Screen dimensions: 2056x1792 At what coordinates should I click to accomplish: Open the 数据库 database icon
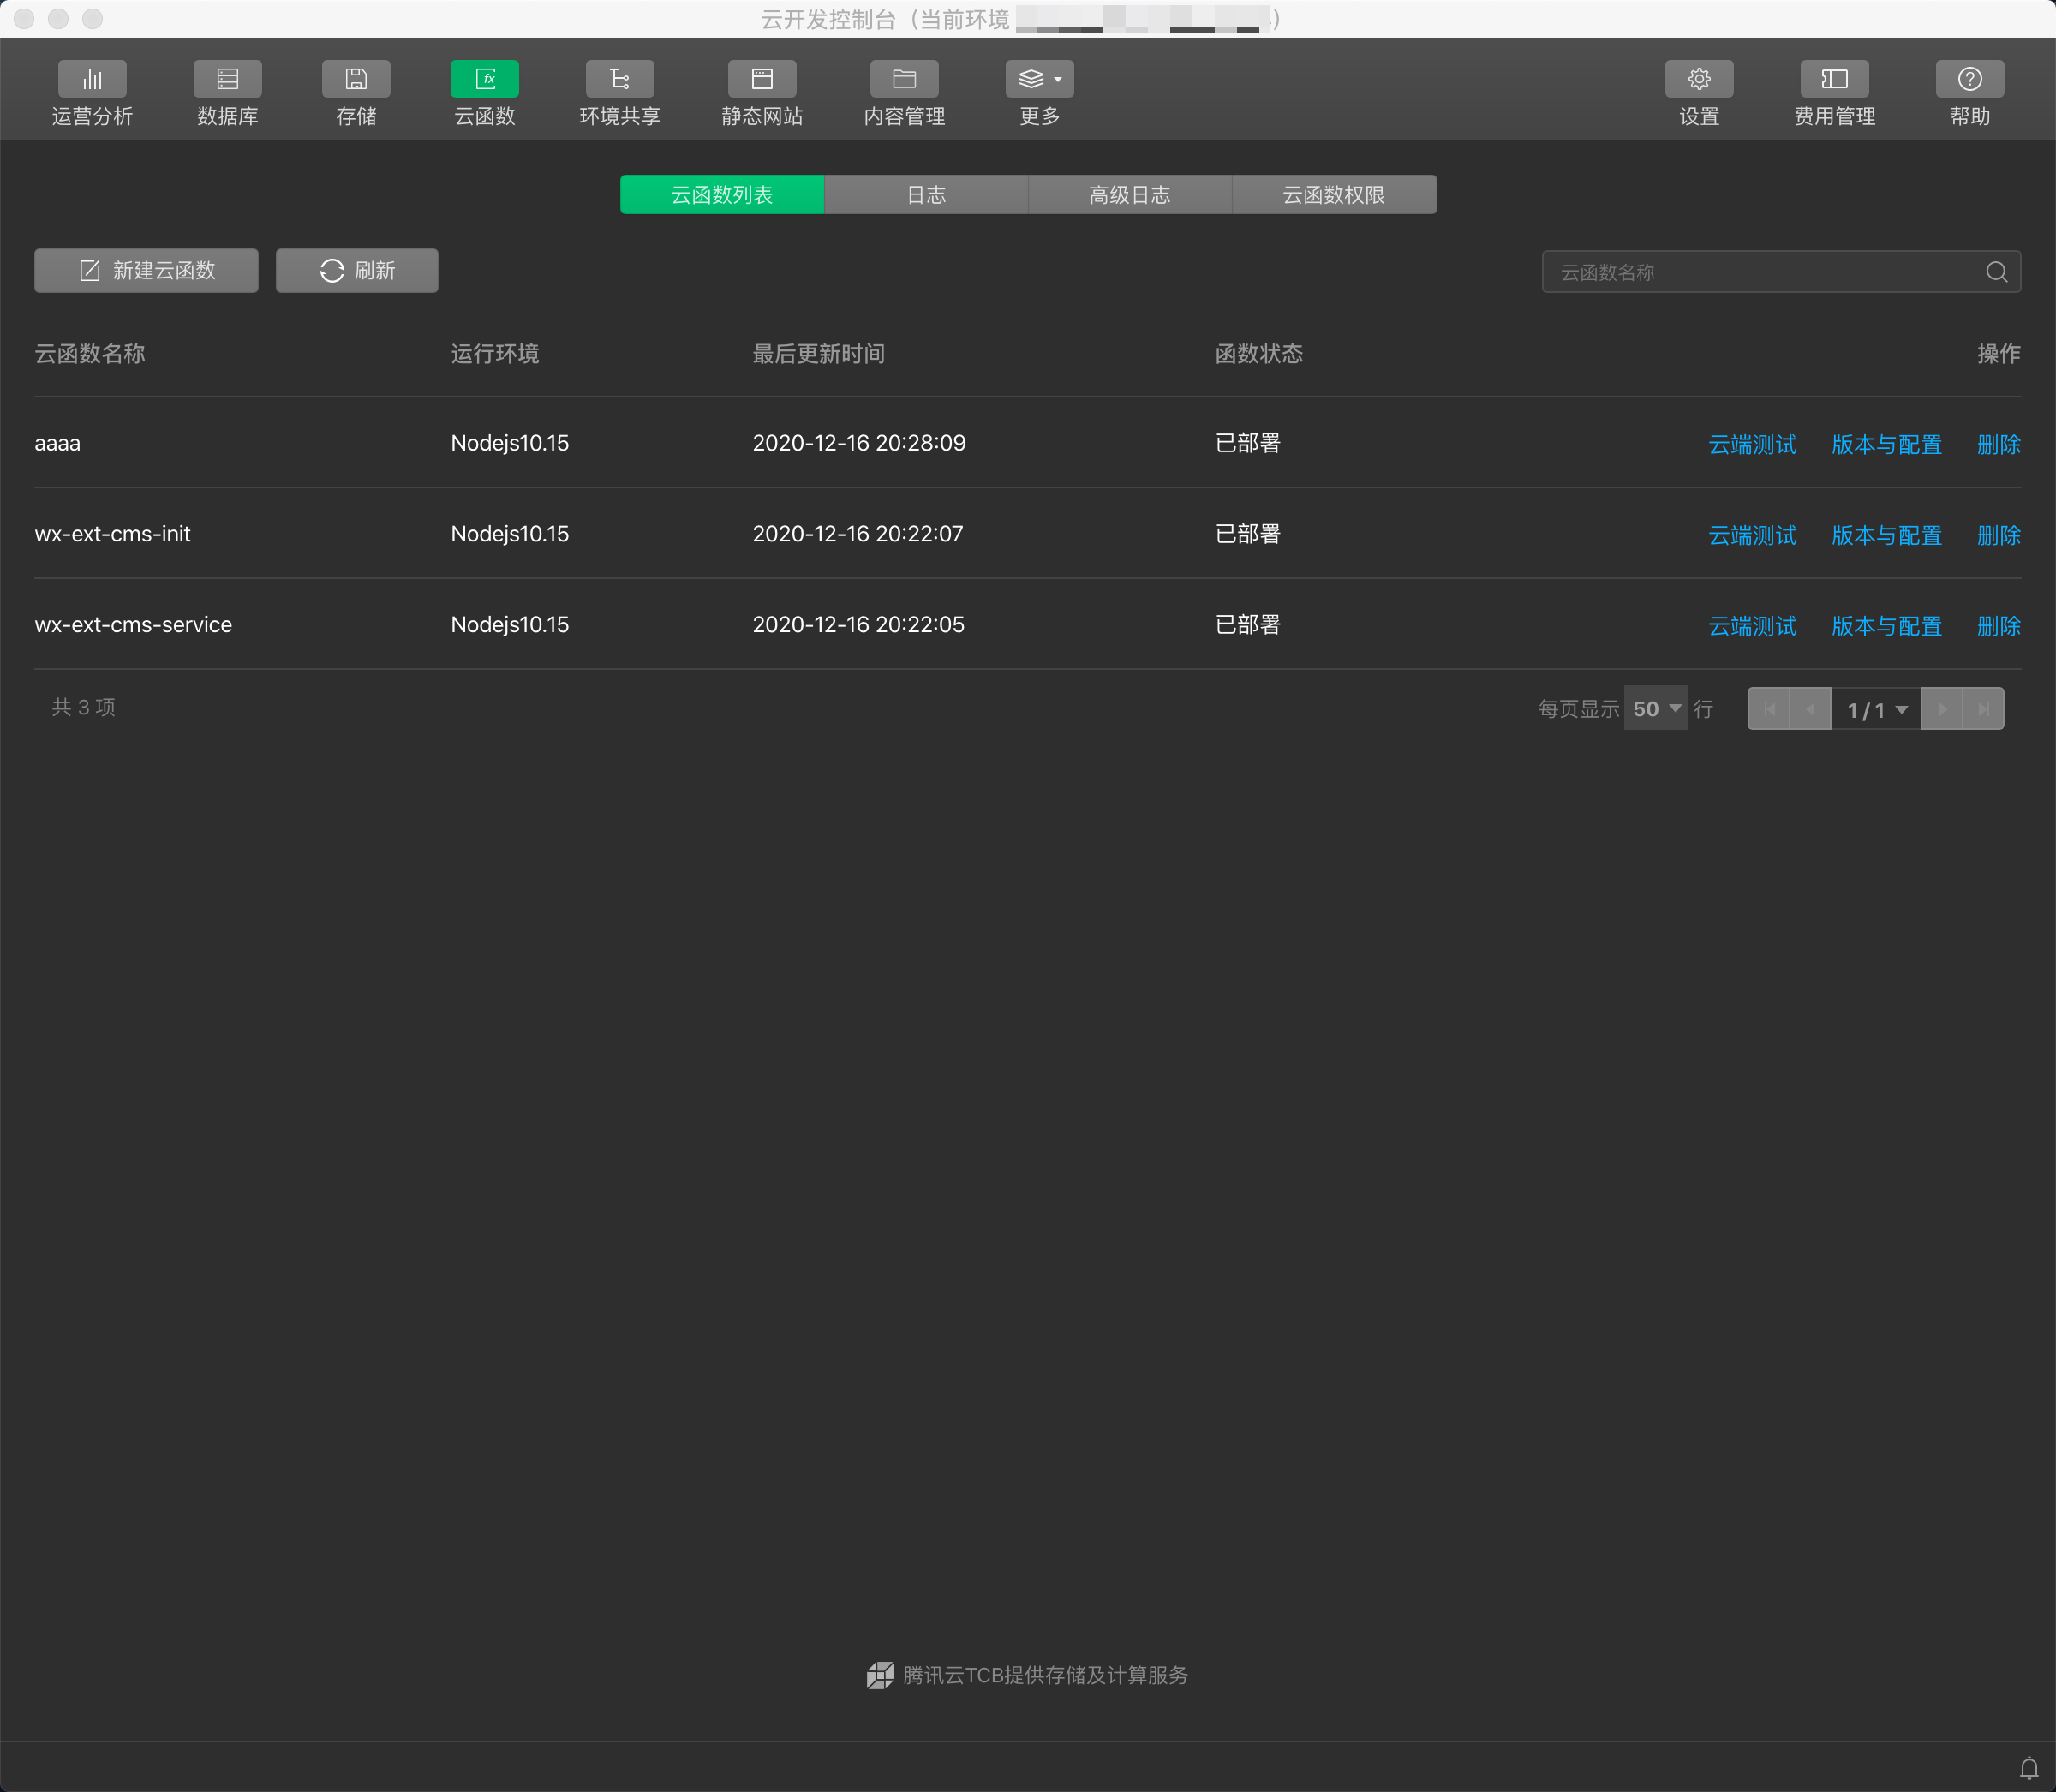[x=227, y=80]
